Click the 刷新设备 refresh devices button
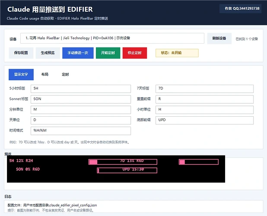The height and width of the screenshot is (216, 267). (x=219, y=38)
